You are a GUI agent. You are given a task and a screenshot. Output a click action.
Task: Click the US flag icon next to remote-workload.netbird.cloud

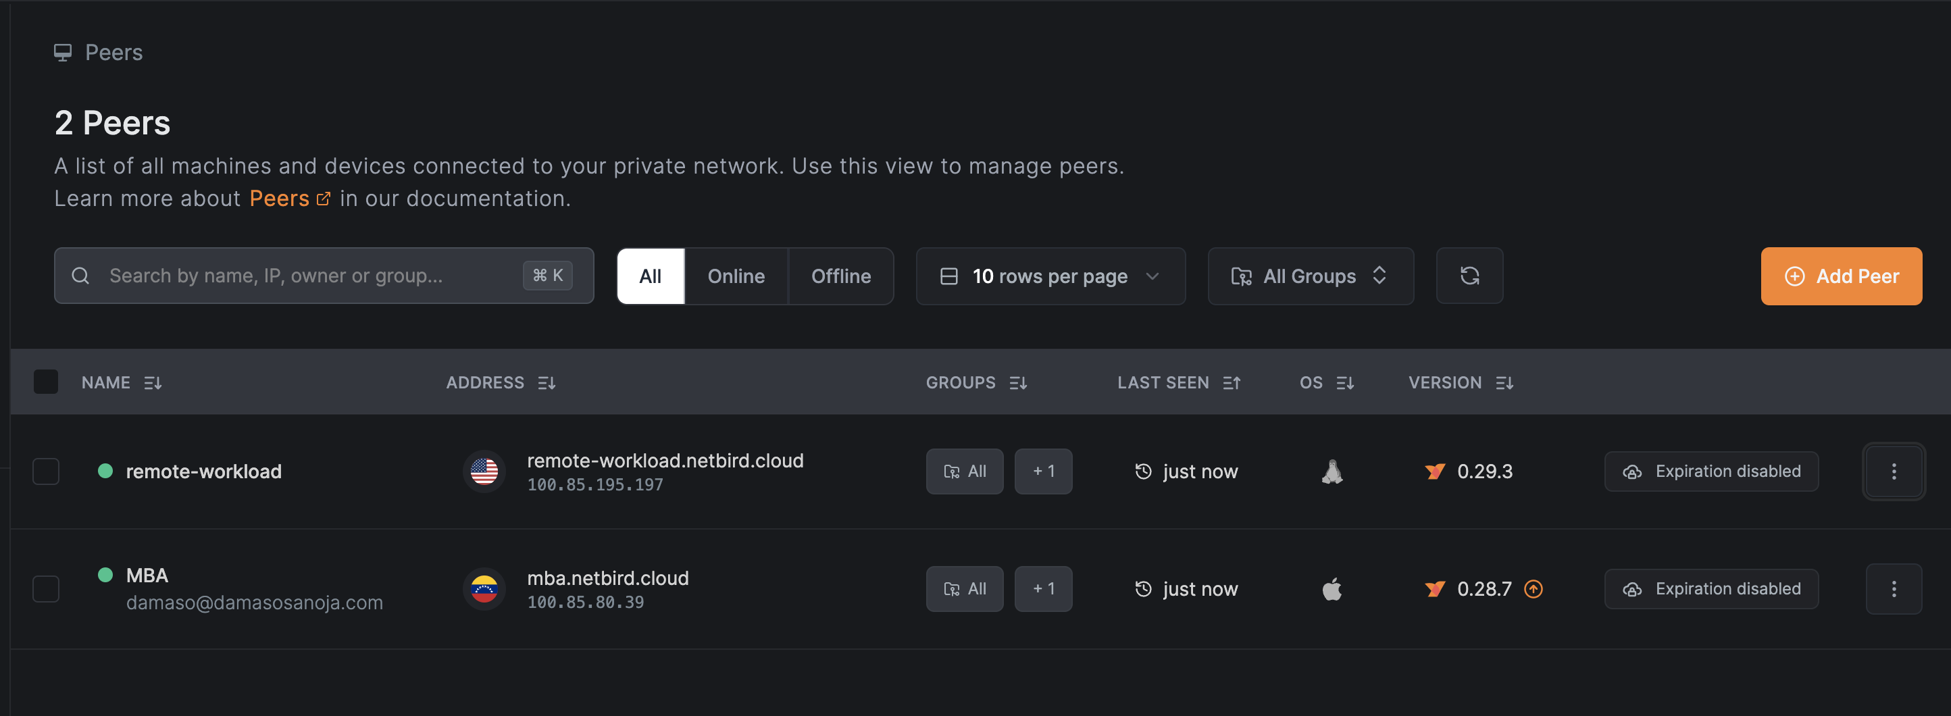point(484,471)
